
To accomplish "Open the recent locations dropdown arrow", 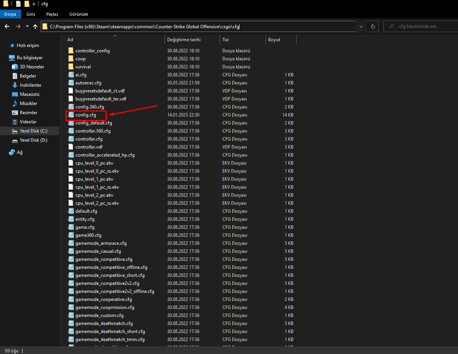I will pyautogui.click(x=27, y=26).
